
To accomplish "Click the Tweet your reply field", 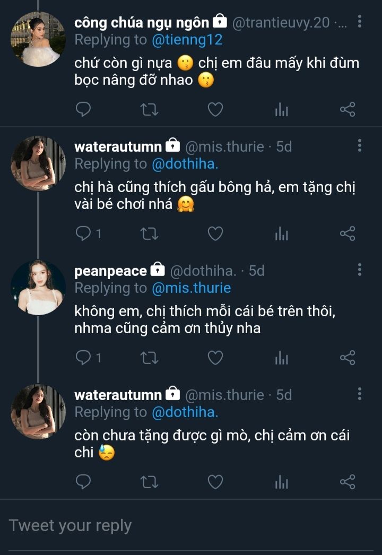I will (x=191, y=526).
